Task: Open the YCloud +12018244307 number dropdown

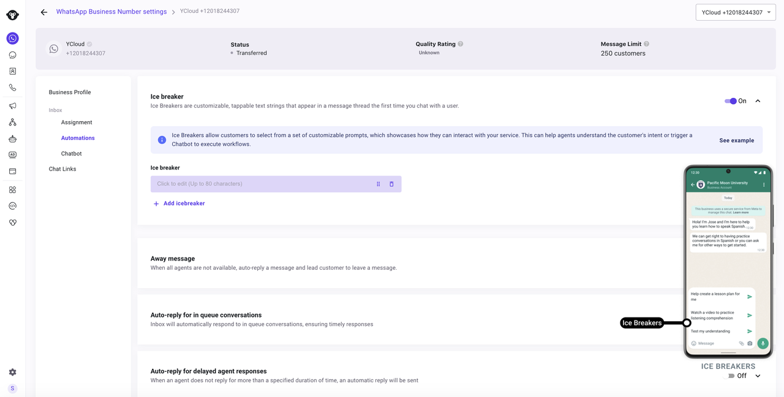Action: point(736,12)
